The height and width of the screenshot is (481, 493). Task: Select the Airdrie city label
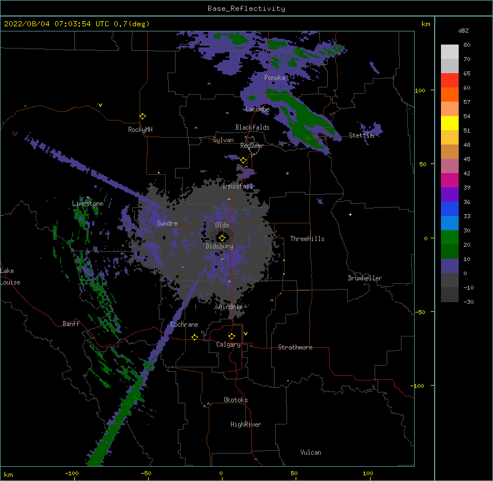click(231, 307)
